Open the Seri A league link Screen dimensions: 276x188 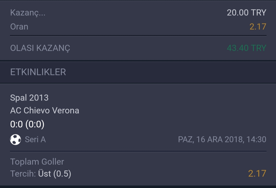(x=35, y=140)
